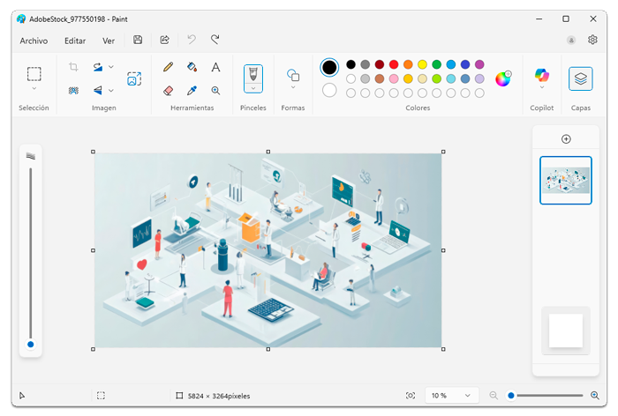The height and width of the screenshot is (416, 618).
Task: Zoom in with the plus magnifier
Action: point(595,395)
